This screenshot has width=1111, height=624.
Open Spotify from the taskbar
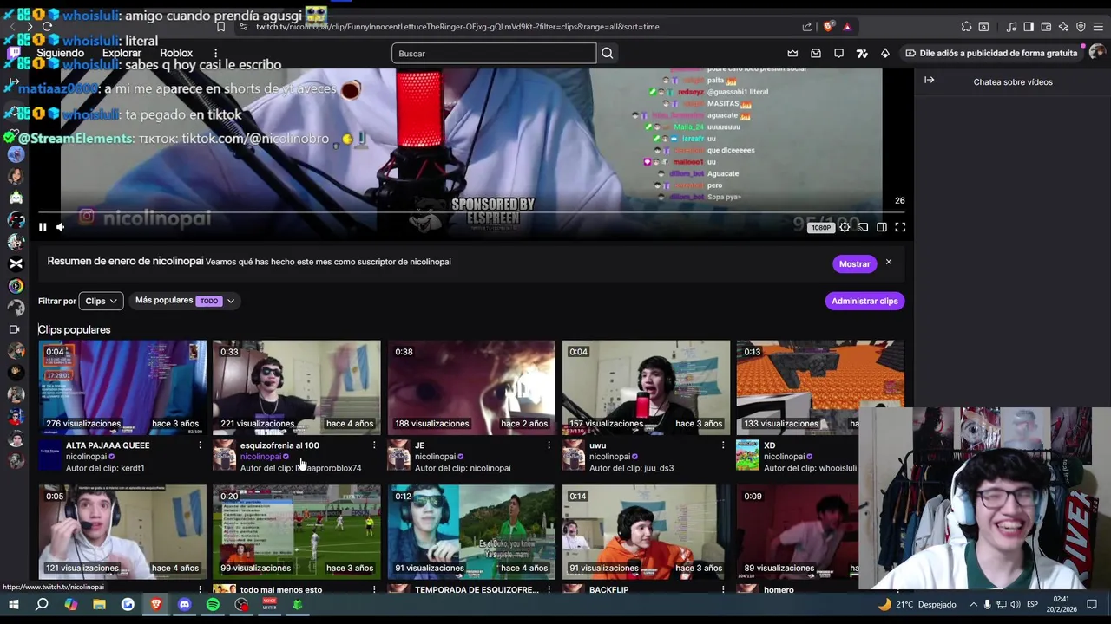coord(213,604)
